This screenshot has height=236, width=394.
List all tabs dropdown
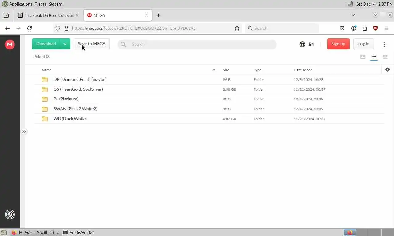353,15
